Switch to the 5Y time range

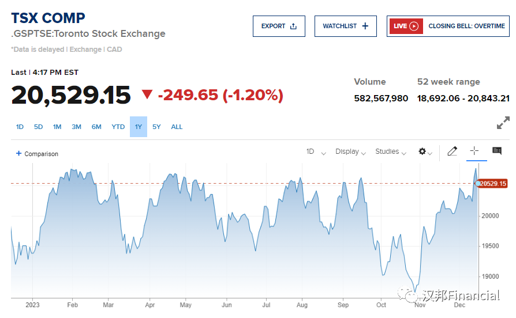(156, 127)
